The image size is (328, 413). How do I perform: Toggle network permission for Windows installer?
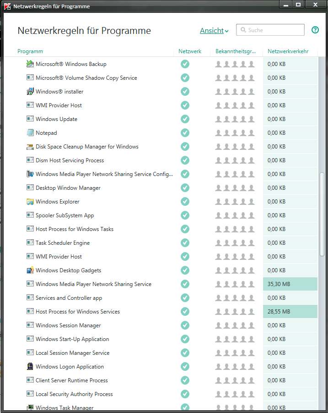click(x=185, y=91)
